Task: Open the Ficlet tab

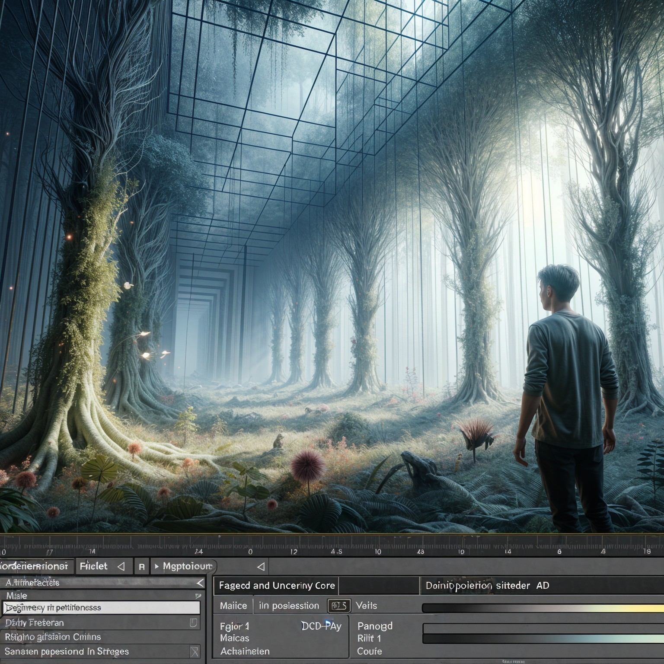Action: 93,566
